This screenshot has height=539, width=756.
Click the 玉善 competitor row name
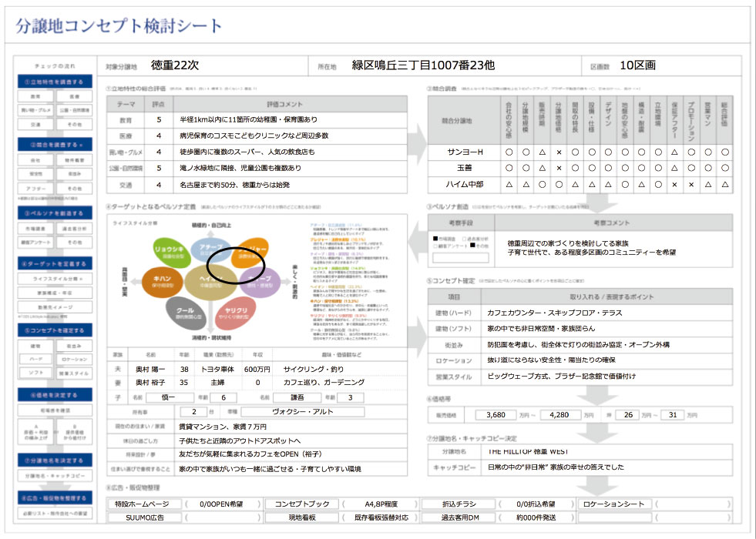[x=464, y=168]
